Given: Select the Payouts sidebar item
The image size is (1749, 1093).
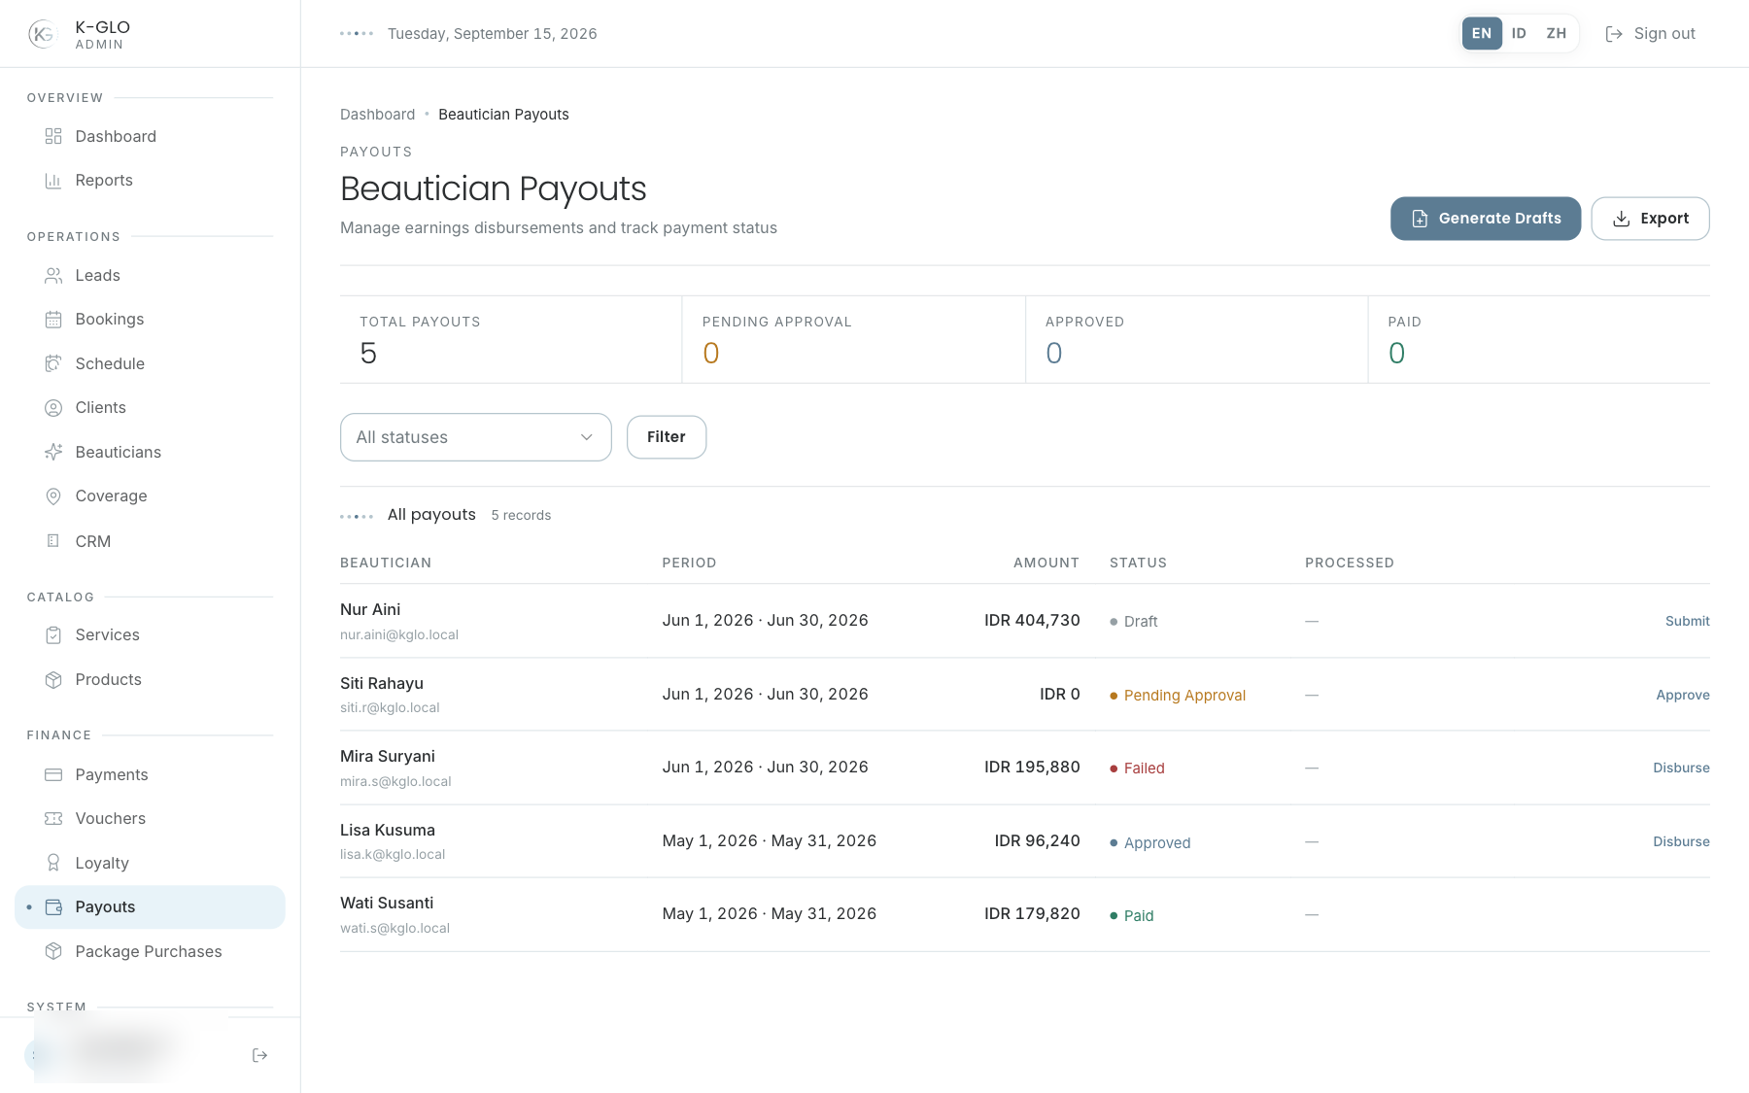Looking at the screenshot, I should click(x=150, y=907).
